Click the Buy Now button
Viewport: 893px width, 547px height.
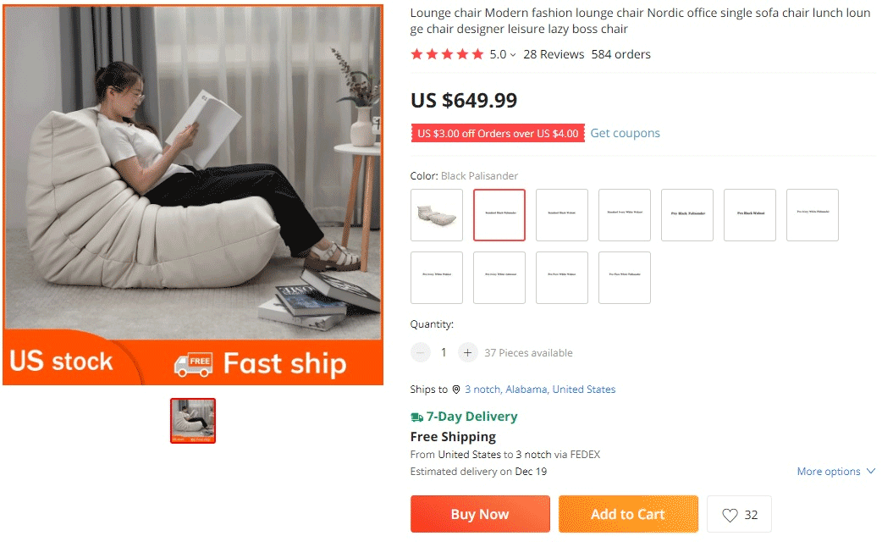coord(480,514)
